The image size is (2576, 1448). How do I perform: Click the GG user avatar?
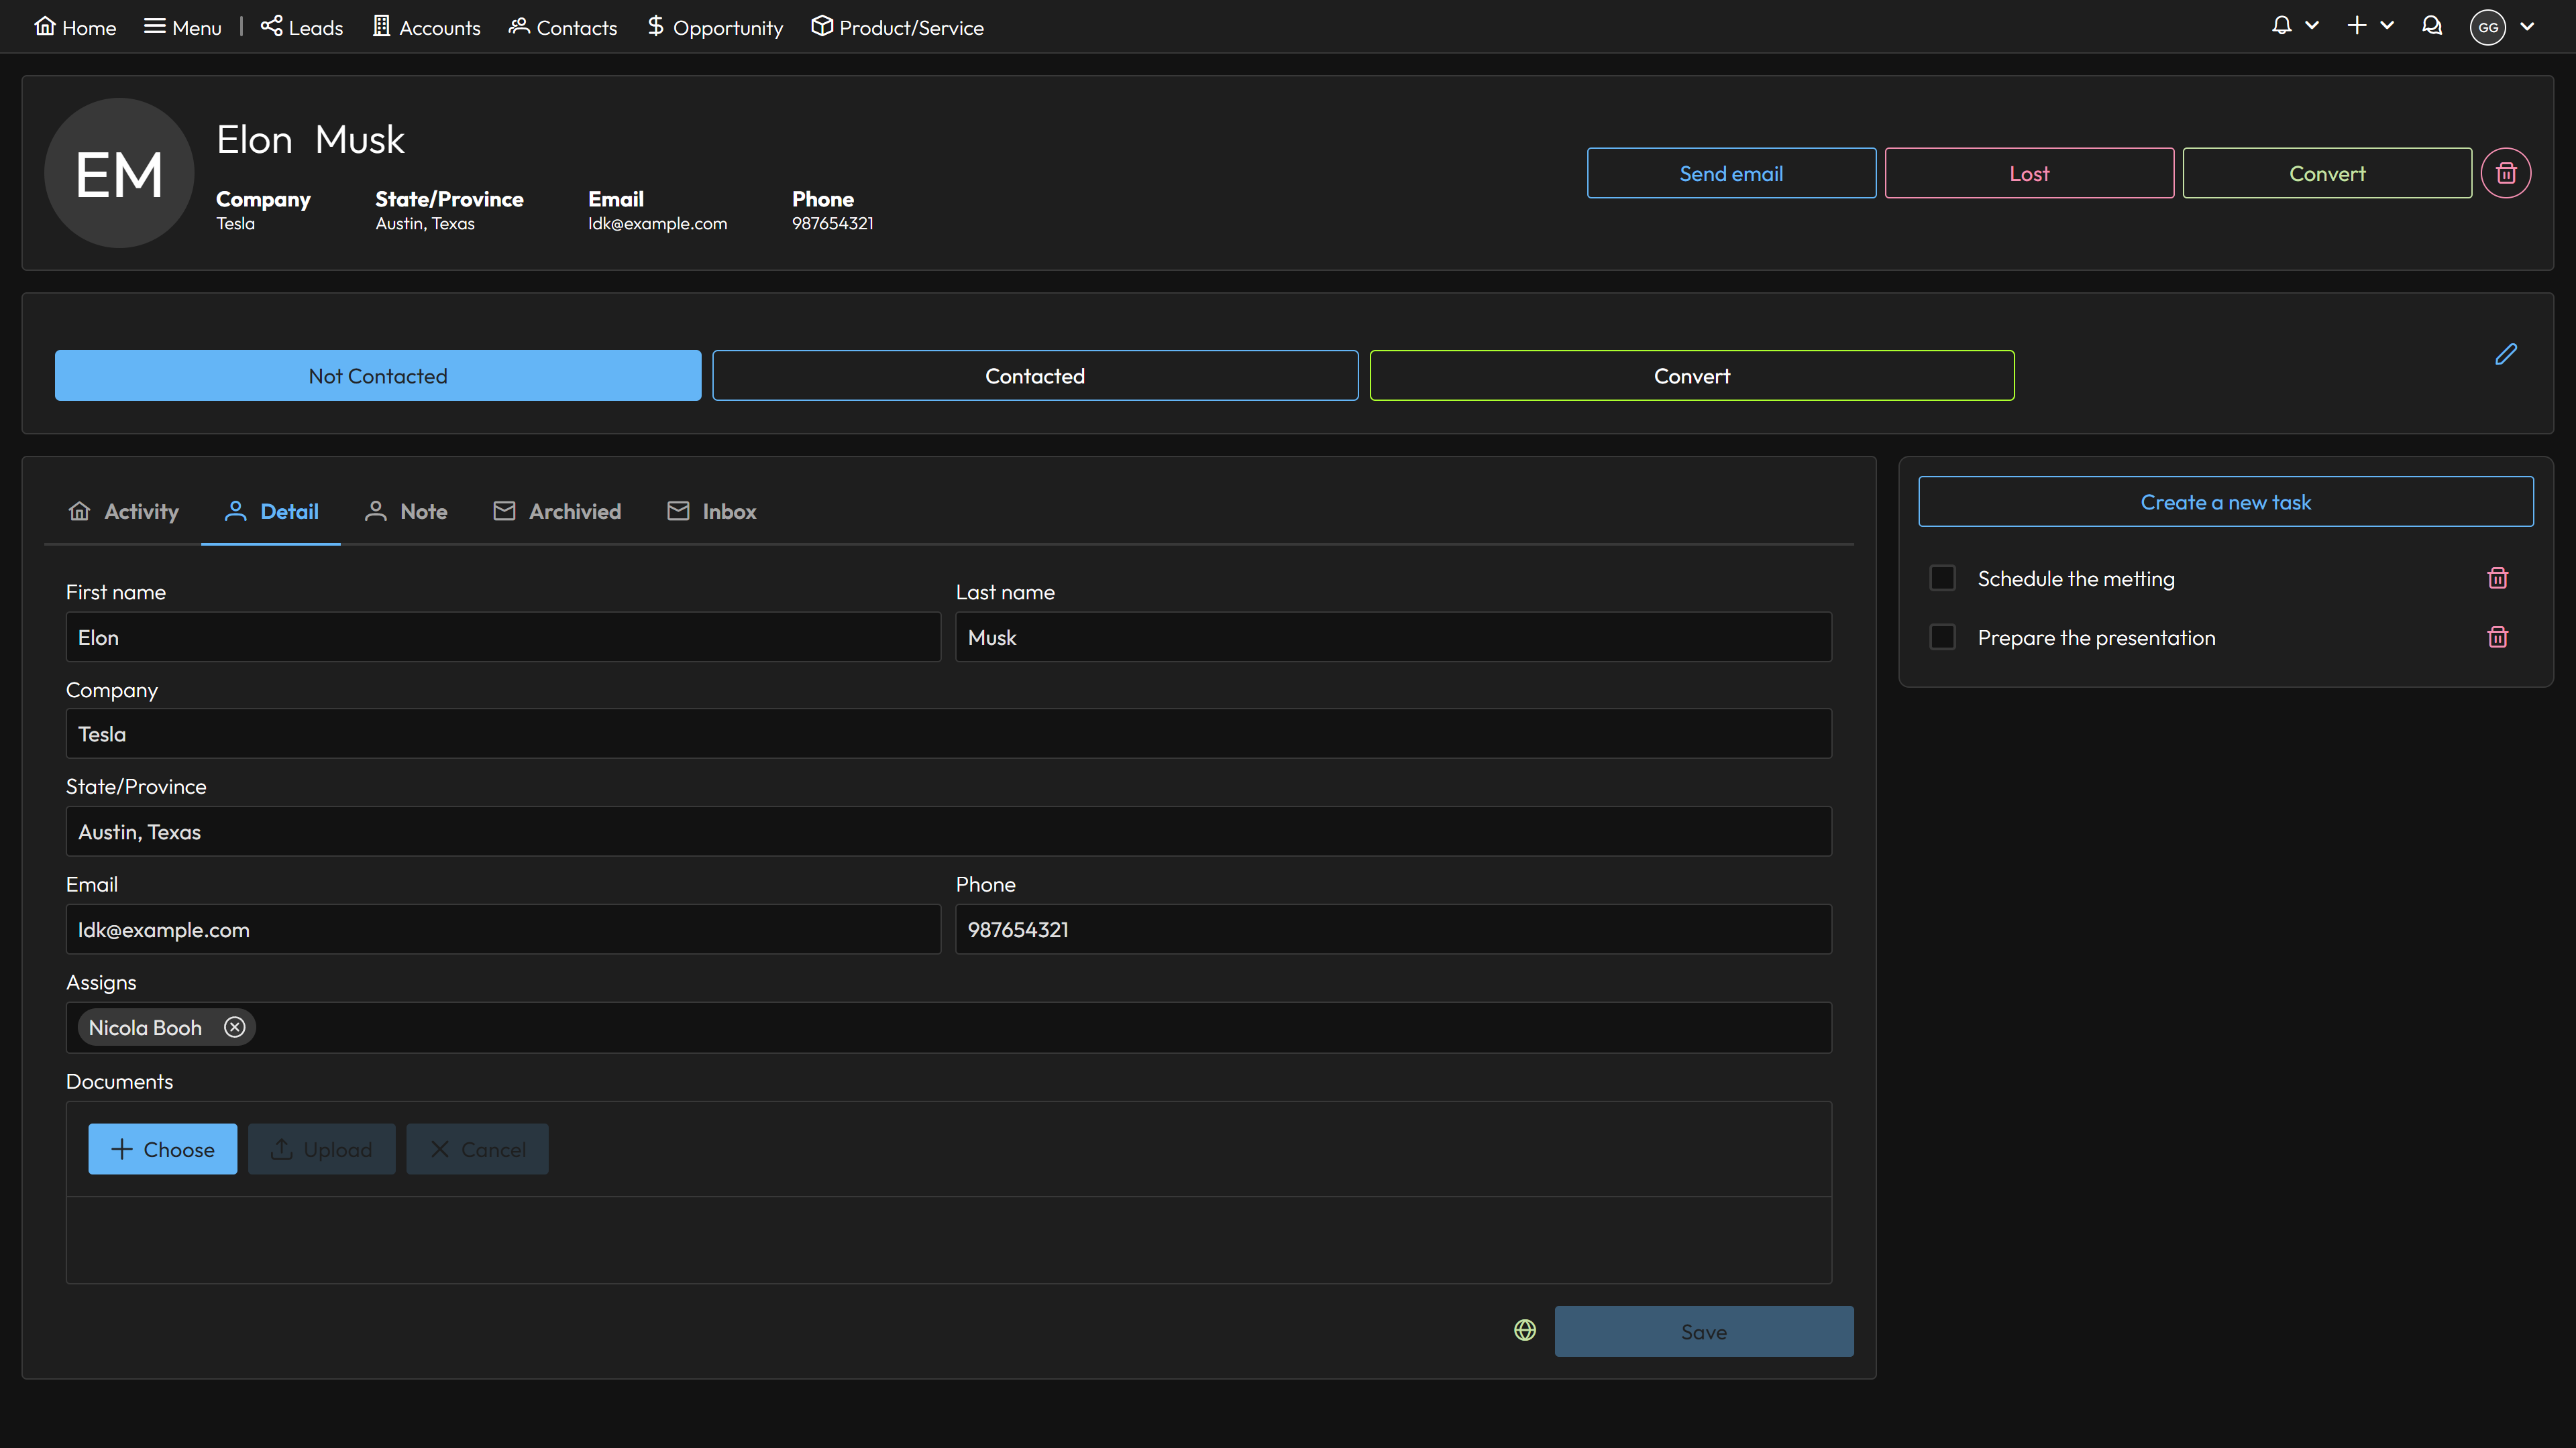[x=2488, y=27]
